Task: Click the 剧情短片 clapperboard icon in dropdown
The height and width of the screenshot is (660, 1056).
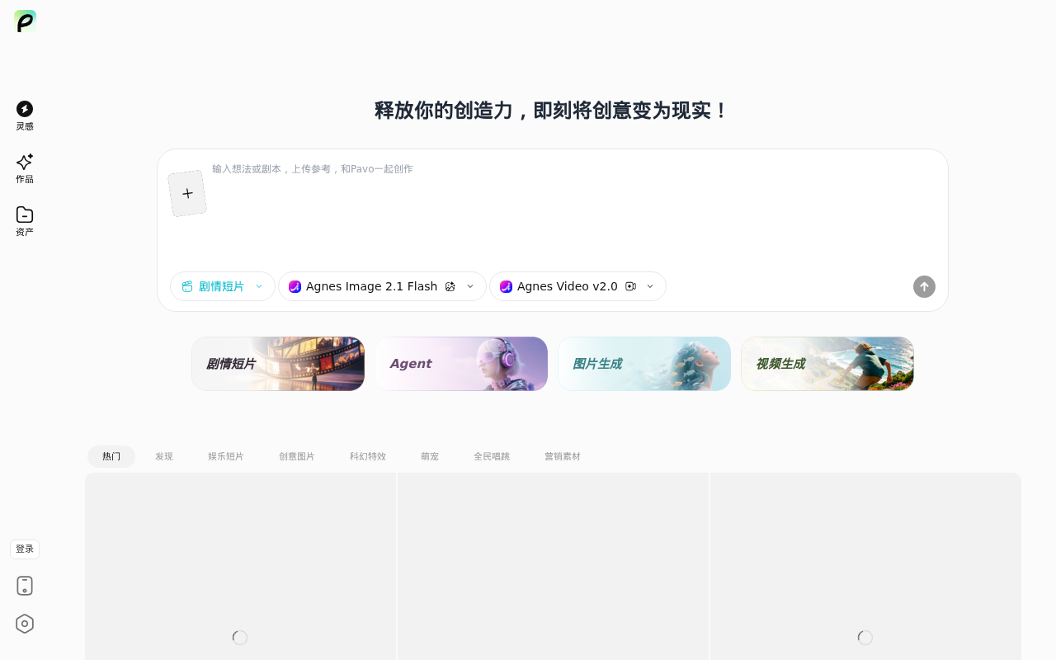Action: pos(187,286)
